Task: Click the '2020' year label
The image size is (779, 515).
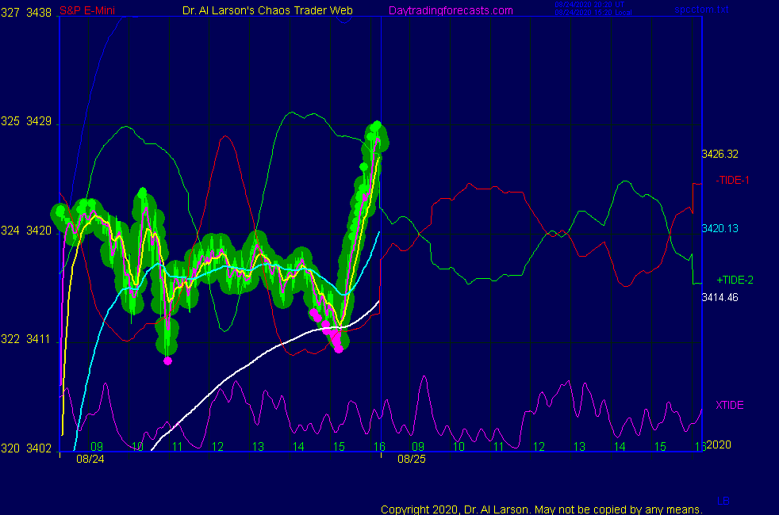Action: click(719, 444)
